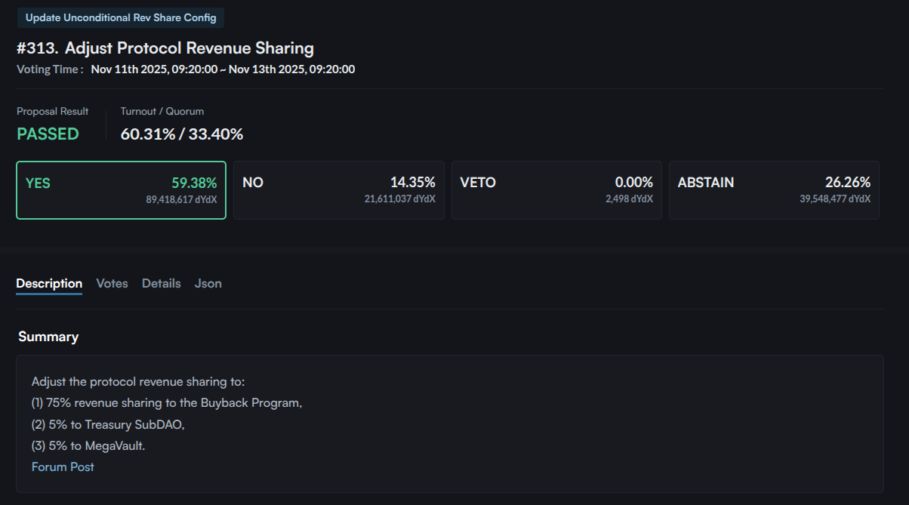The image size is (909, 505).
Task: Select the YES vote result card
Action: click(121, 189)
